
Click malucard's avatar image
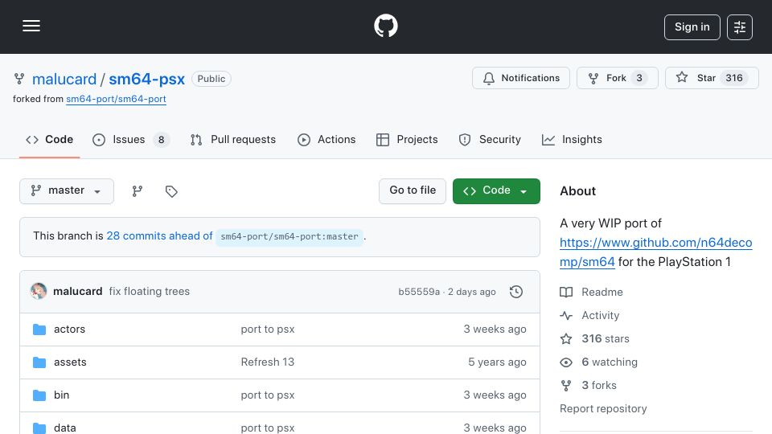(x=39, y=291)
